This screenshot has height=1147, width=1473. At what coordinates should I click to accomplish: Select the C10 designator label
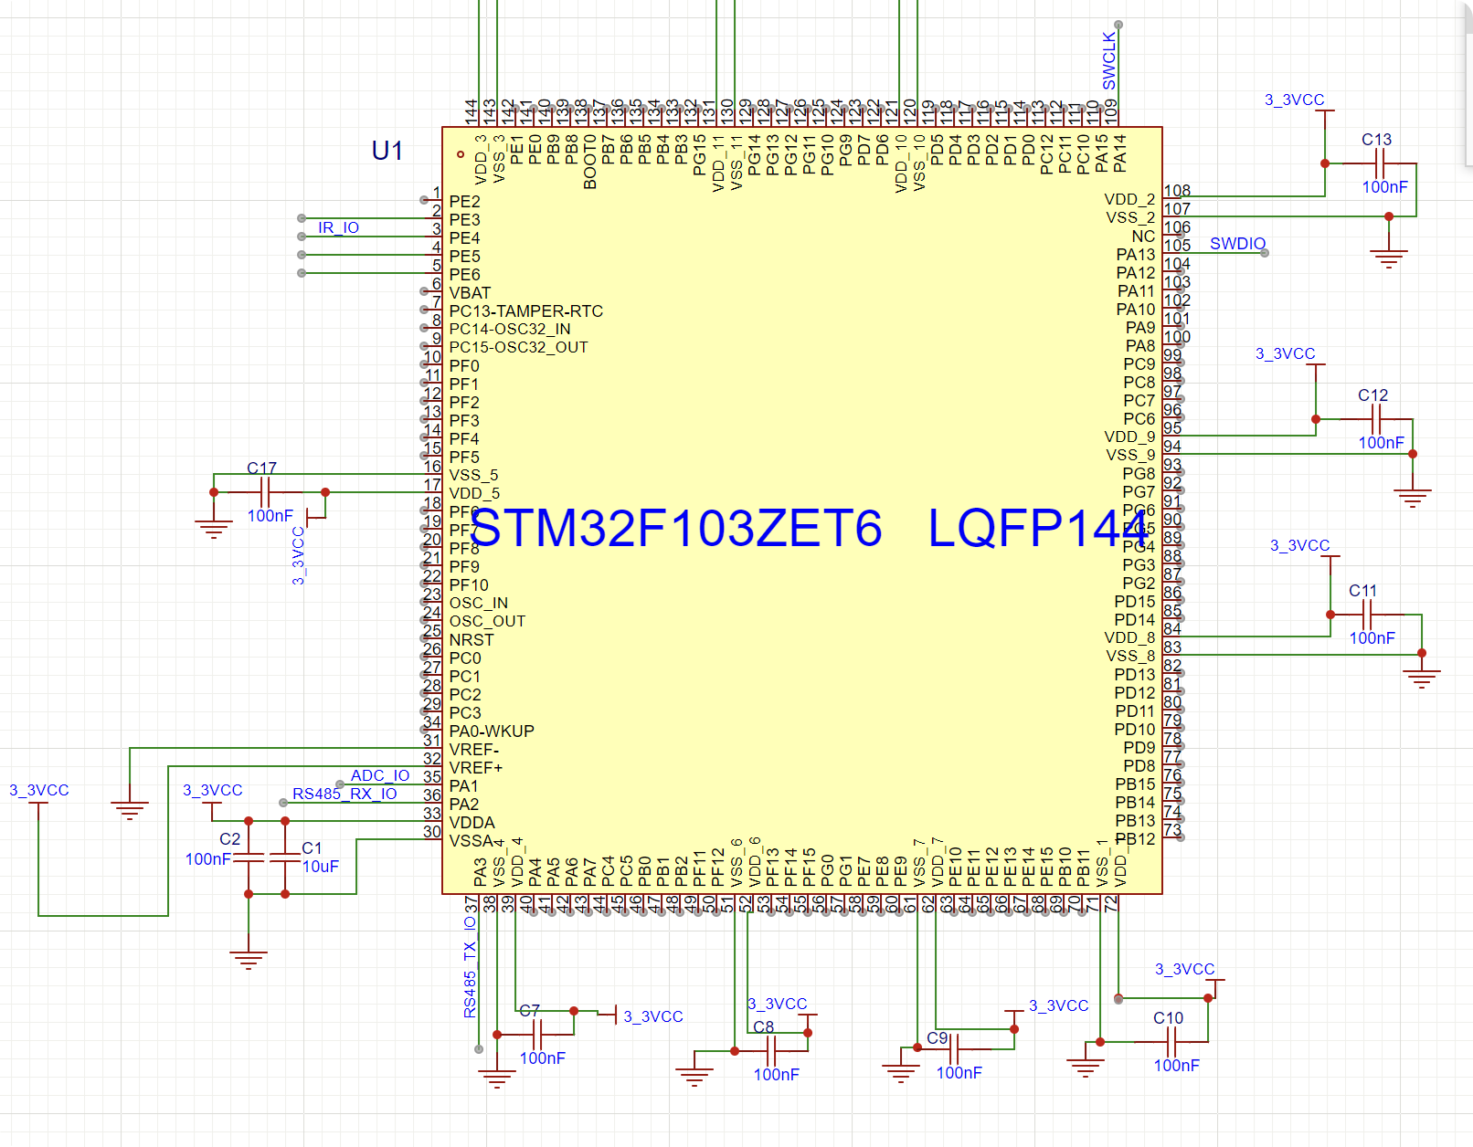(1168, 1018)
